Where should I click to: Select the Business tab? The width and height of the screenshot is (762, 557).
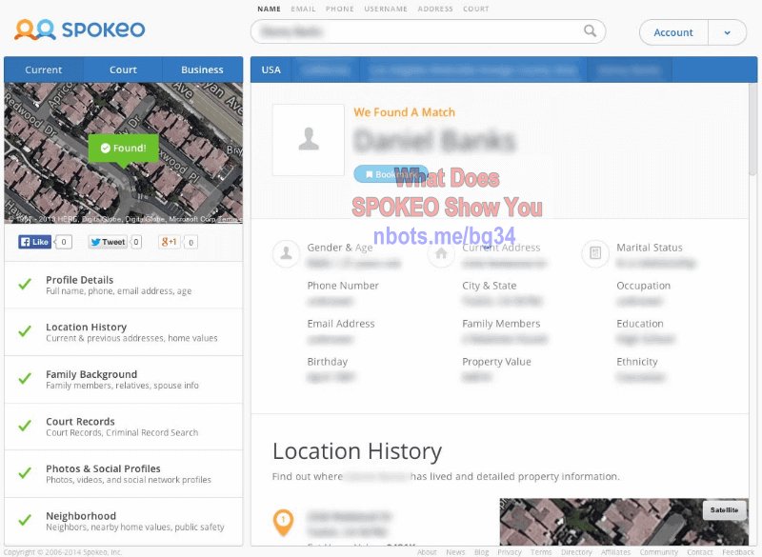202,70
